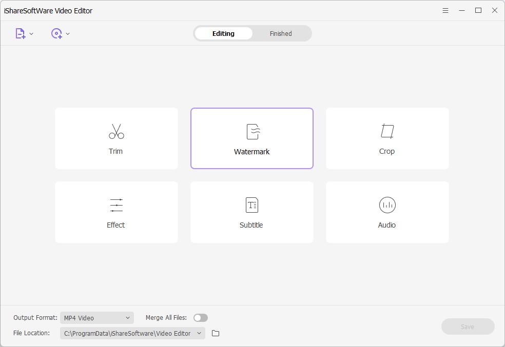505x347 pixels.
Task: Open the hamburger menu in title bar
Action: tap(445, 10)
